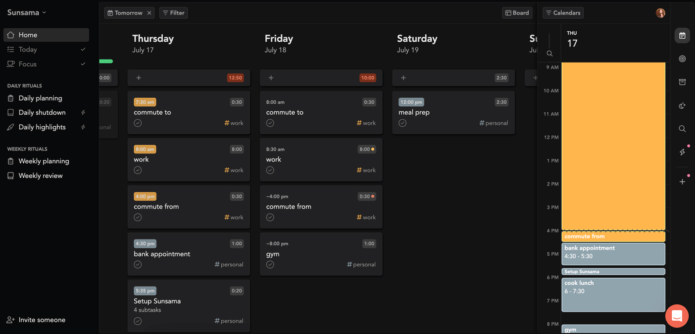695x334 pixels.
Task: Check off Saturday's meal prep task
Action: (403, 123)
